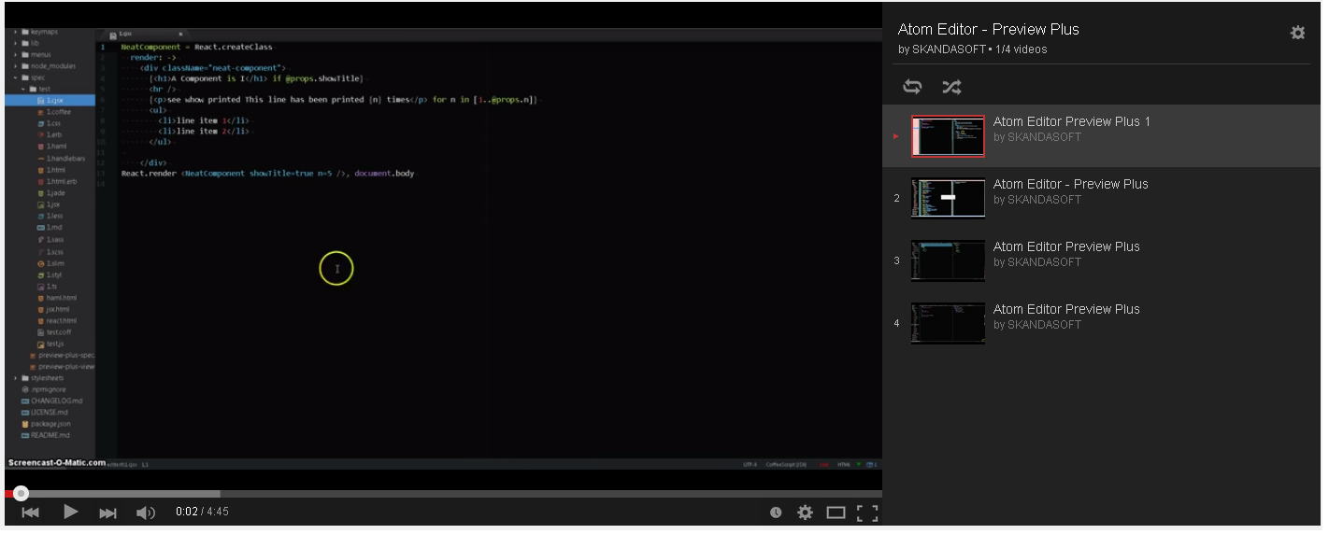Toggle playlist shuffle

coord(951,87)
